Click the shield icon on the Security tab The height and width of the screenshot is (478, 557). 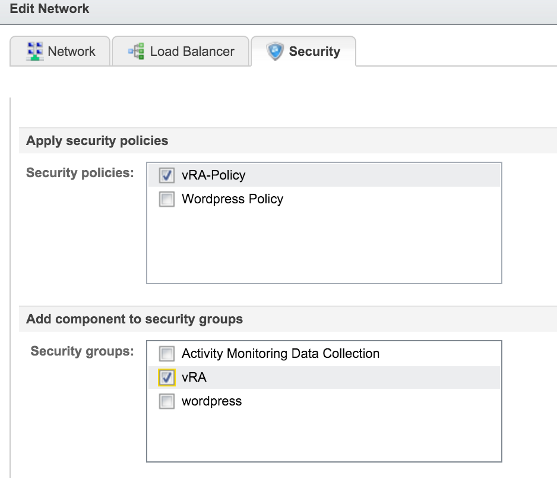pos(276,51)
